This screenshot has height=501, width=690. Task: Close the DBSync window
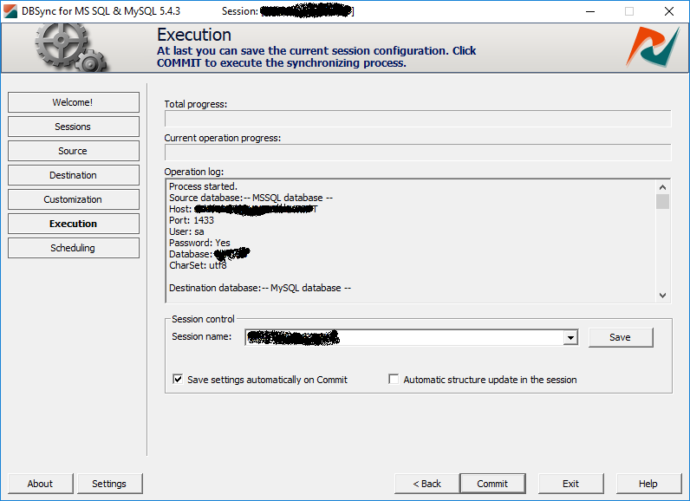click(x=669, y=11)
